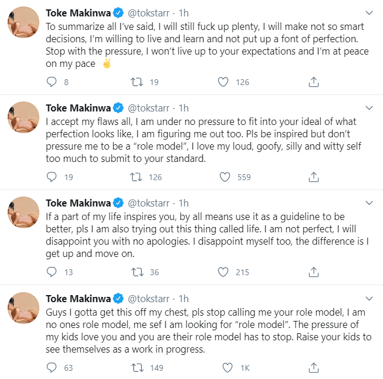Like the tweet with 559 likes

223,177
